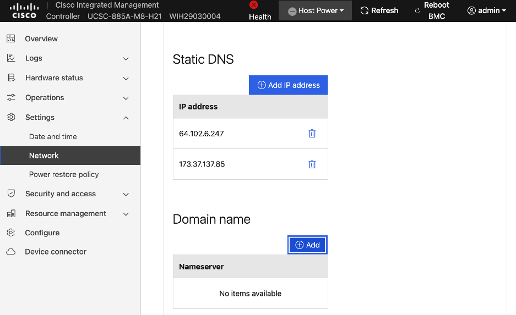Click the Add domain name button
516x315 pixels.
pyautogui.click(x=307, y=245)
